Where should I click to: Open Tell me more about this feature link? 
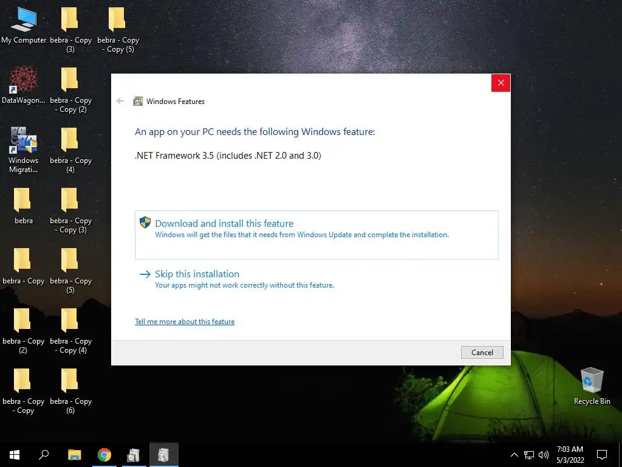click(x=185, y=322)
